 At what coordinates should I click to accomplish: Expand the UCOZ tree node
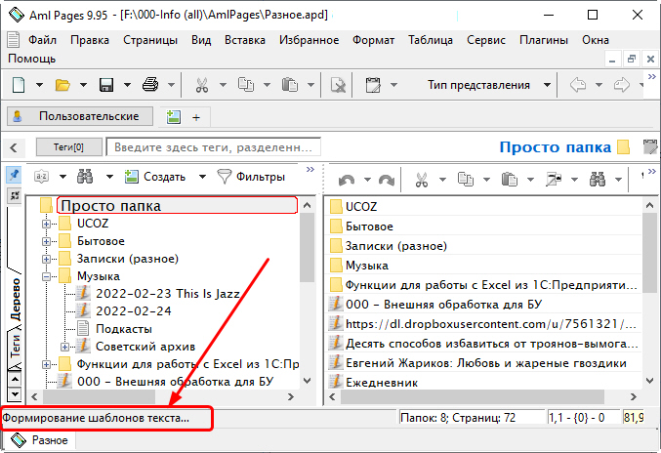coord(46,224)
